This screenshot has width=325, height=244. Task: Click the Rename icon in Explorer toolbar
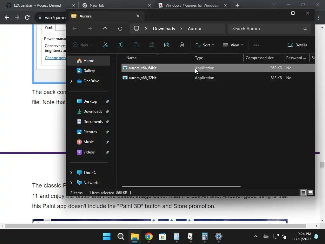point(151,45)
